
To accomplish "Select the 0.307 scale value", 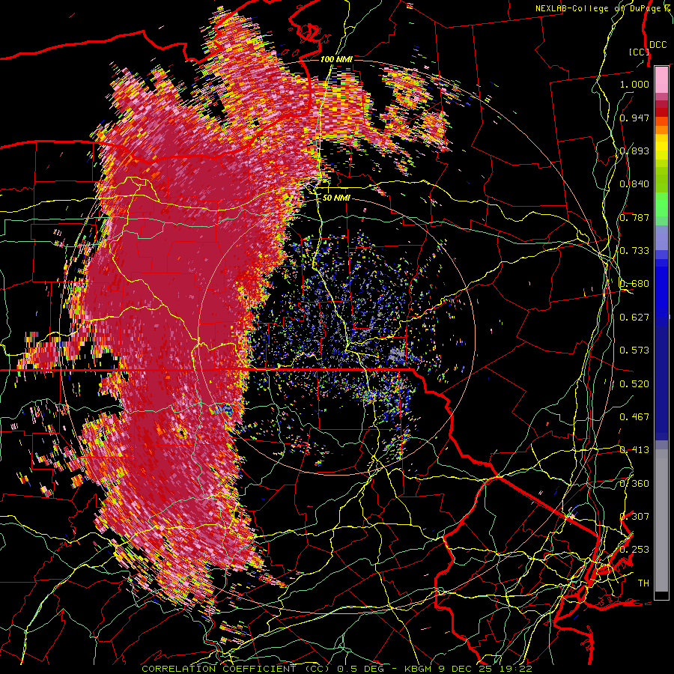I will click(x=634, y=517).
